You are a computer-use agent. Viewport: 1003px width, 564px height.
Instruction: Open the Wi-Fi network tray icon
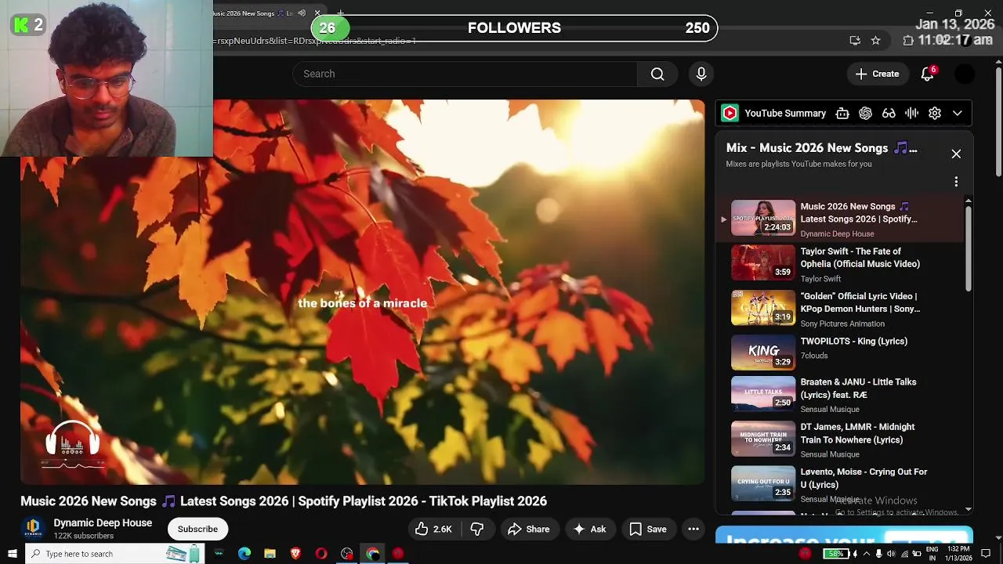[905, 554]
